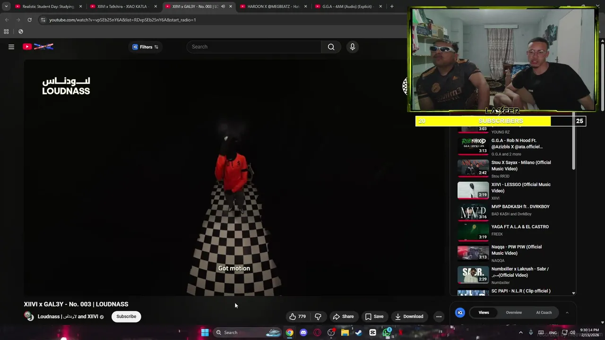The height and width of the screenshot is (340, 605).
Task: Save the video to a playlist
Action: point(374,316)
